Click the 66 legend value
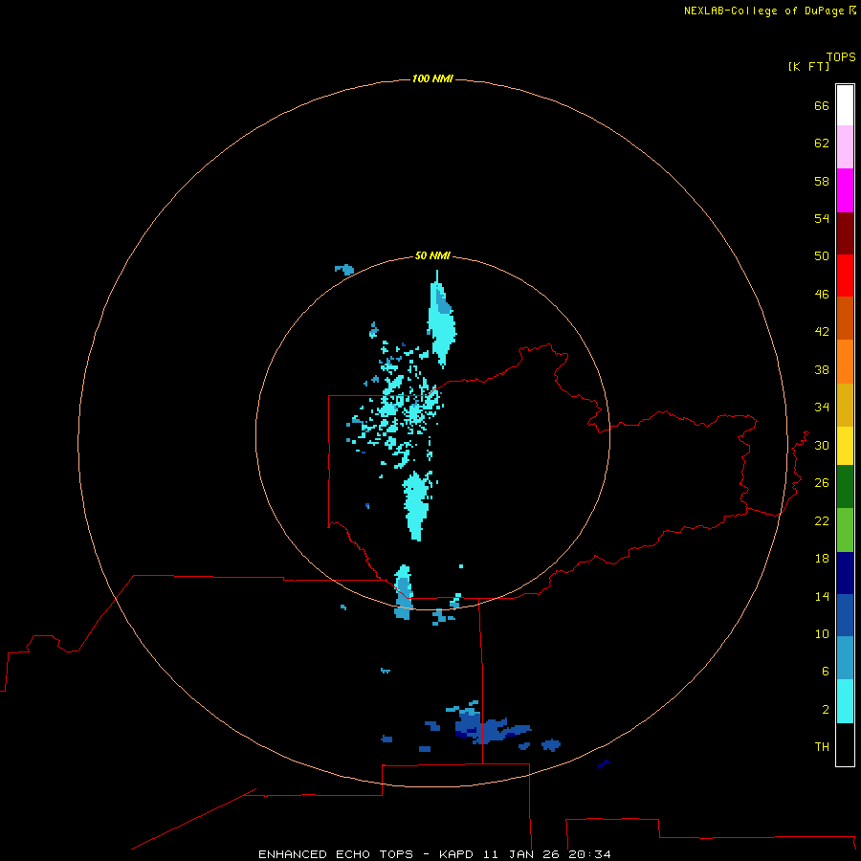 pos(822,105)
